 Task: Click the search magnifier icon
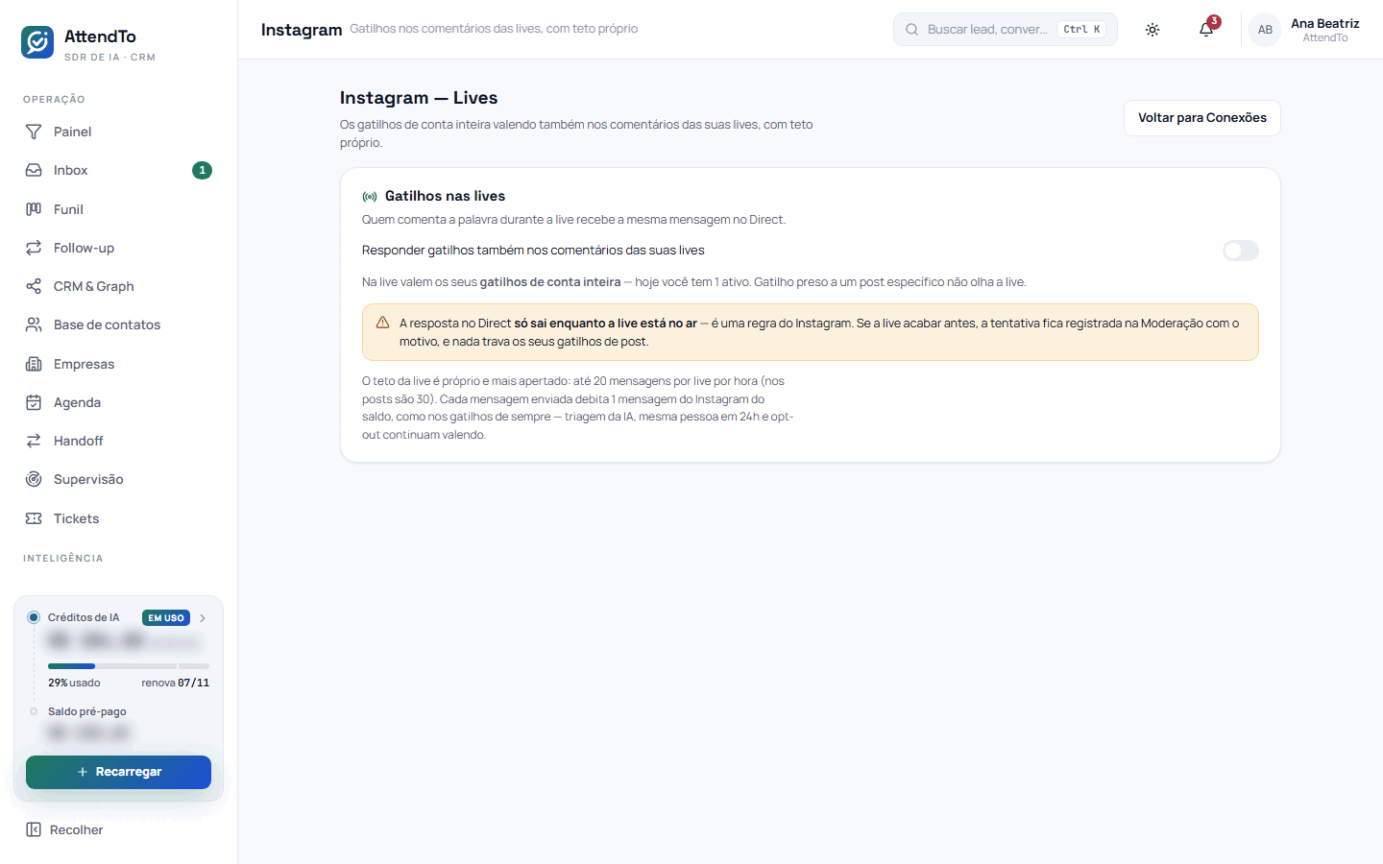point(911,30)
